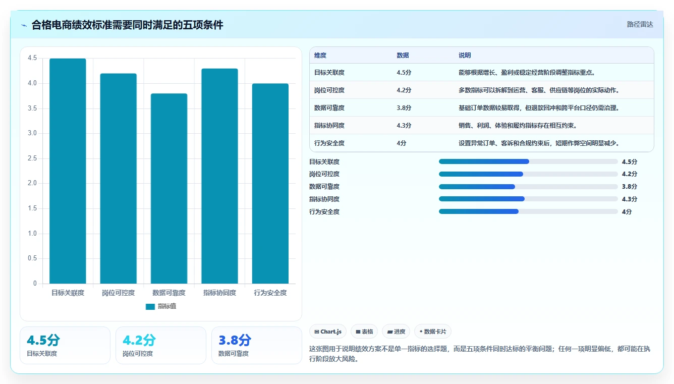Select the 目标关联度 bar in the chart
Image resolution: width=674 pixels, height=384 pixels.
point(68,171)
